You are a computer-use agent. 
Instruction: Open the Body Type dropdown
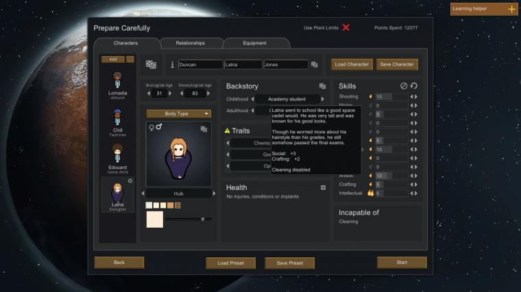[x=179, y=114]
